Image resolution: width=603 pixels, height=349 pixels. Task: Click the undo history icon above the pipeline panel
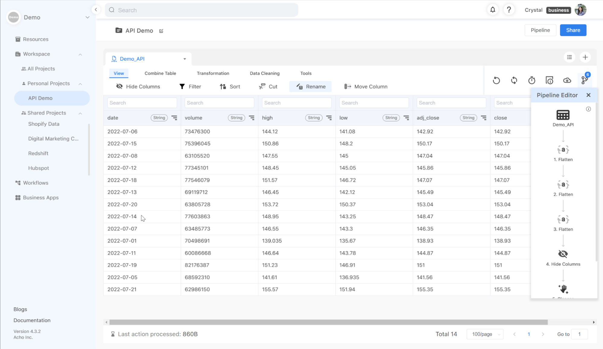point(496,80)
